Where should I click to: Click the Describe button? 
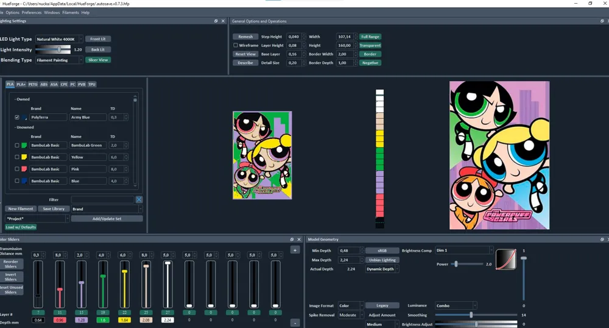click(x=245, y=63)
